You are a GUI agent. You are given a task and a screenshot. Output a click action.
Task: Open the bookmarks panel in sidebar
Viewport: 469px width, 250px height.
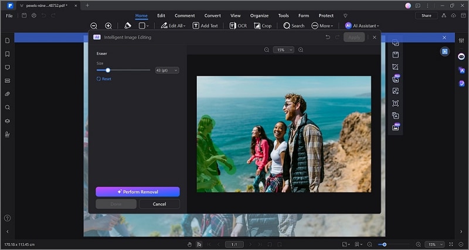pos(8,54)
